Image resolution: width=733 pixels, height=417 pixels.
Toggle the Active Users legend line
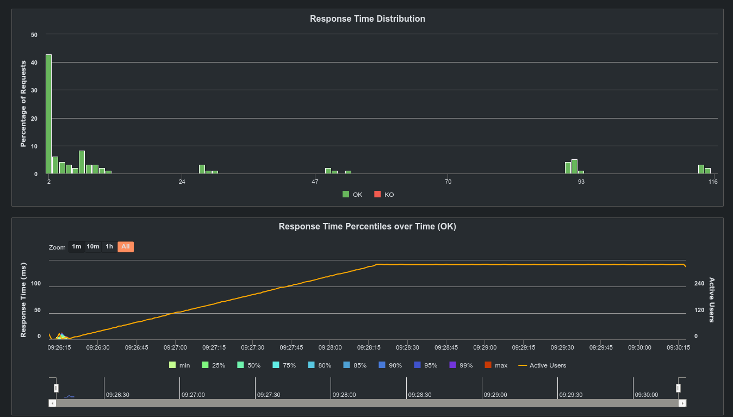pos(542,365)
